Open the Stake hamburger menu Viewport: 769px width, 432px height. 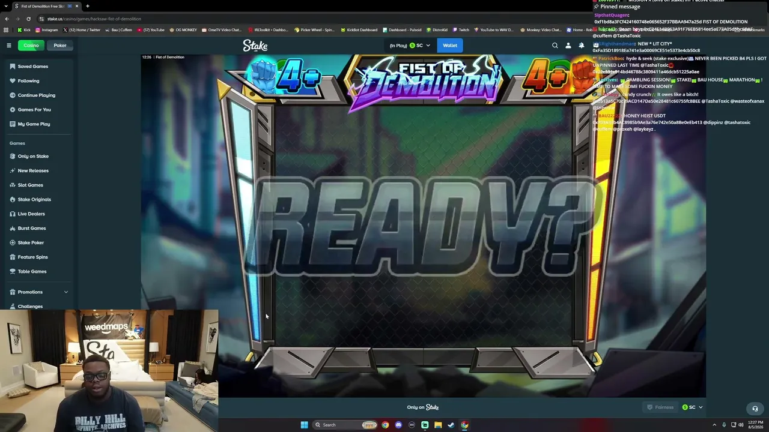[x=9, y=46]
